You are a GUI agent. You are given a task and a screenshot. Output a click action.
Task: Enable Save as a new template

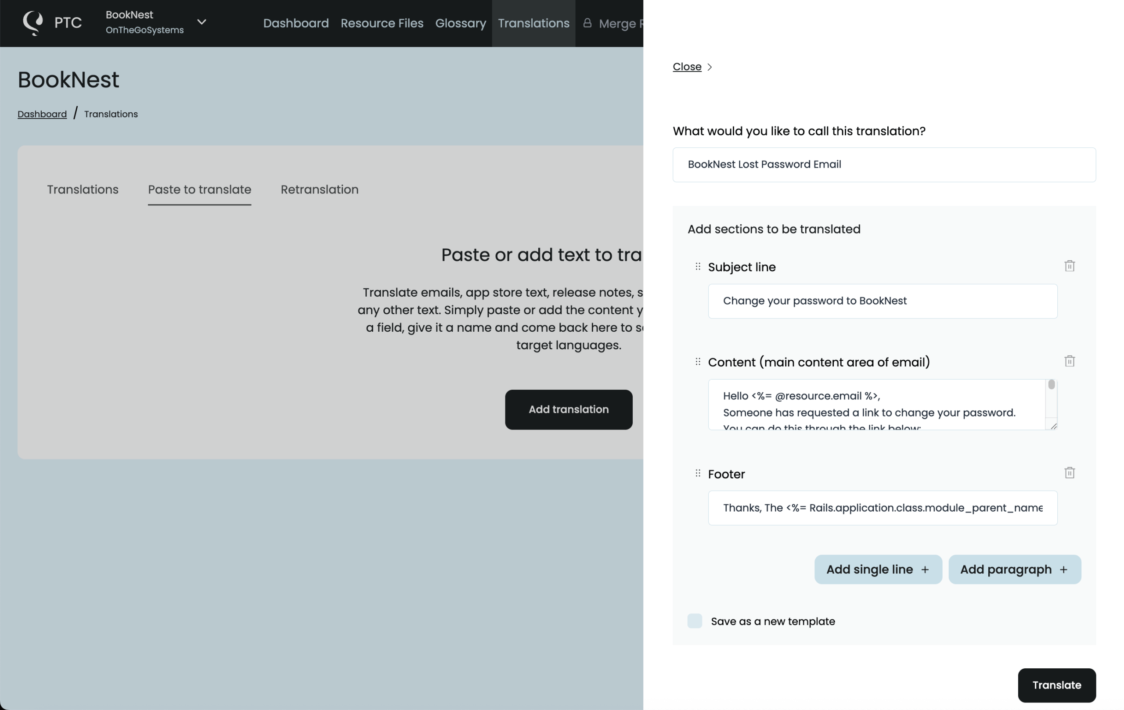click(x=695, y=621)
